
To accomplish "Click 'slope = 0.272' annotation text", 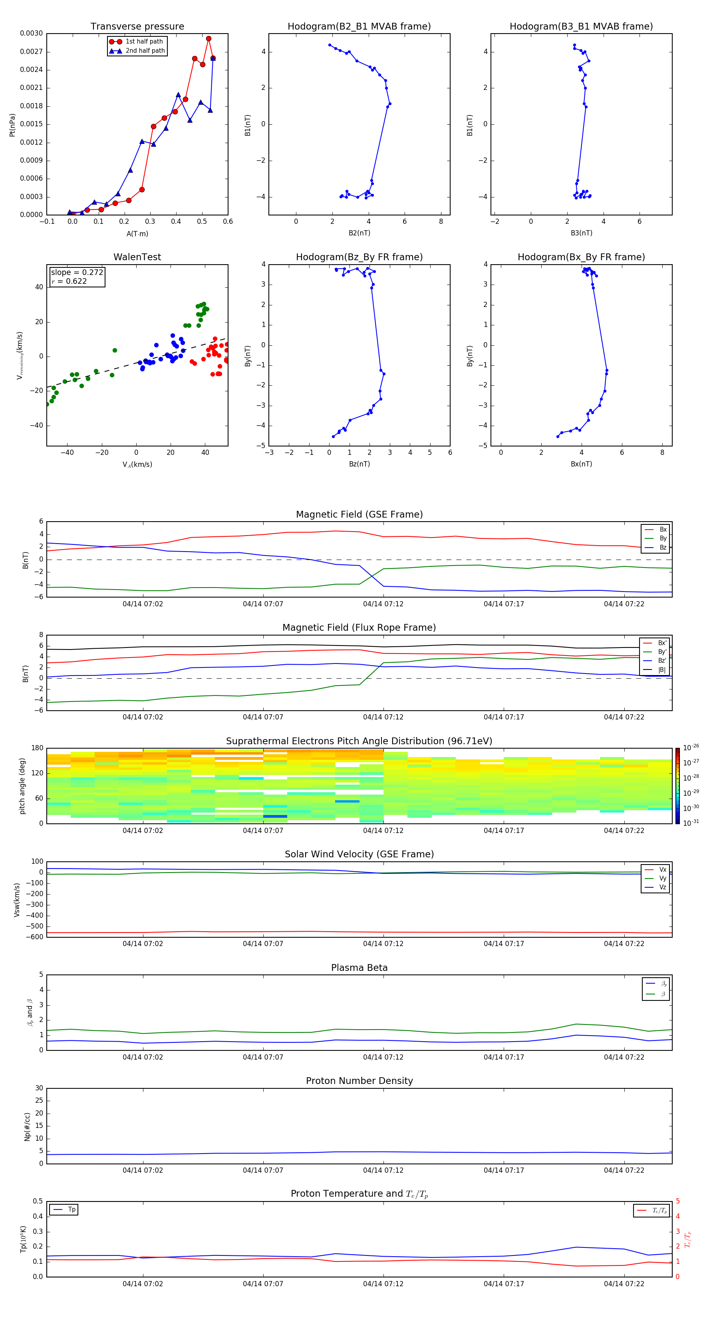I will [x=77, y=273].
